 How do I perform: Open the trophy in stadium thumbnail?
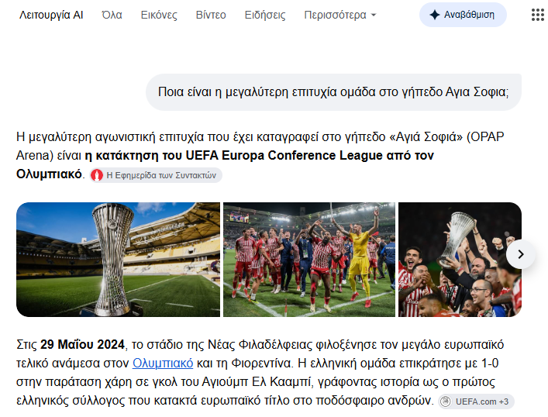(x=118, y=260)
